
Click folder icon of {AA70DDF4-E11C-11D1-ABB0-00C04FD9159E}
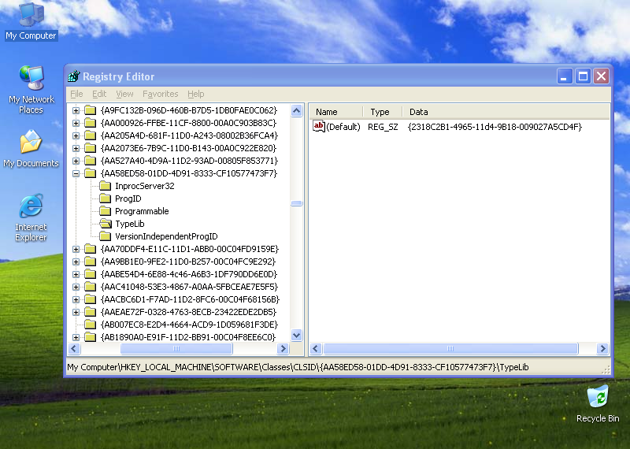[x=91, y=249]
